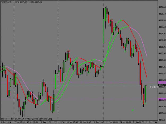Select the 18 Jun 16:45 time label
The width and height of the screenshot is (166, 124).
(72, 122)
